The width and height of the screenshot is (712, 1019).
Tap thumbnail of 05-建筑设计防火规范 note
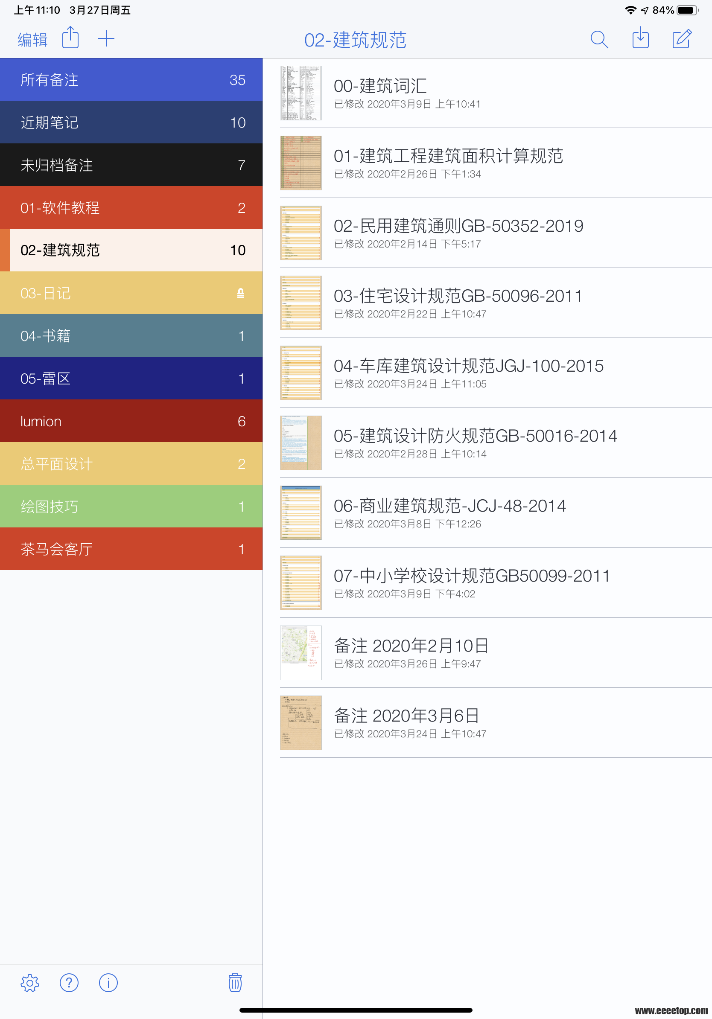tap(301, 443)
